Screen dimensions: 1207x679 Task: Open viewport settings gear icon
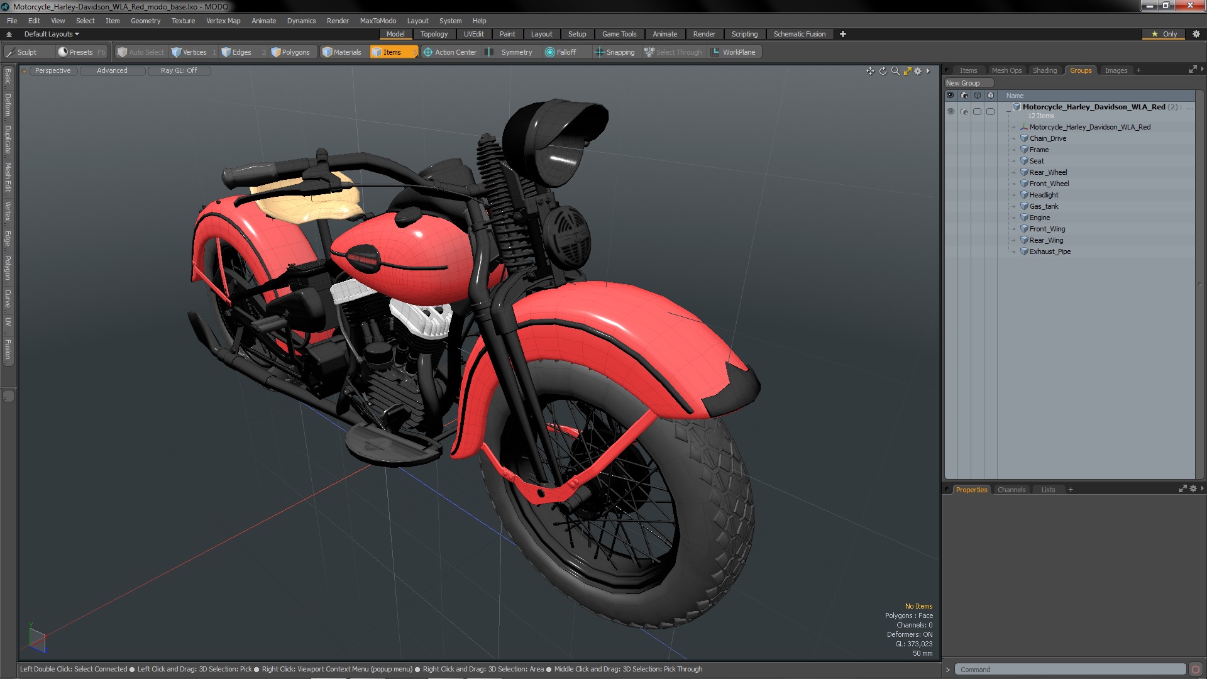pyautogui.click(x=918, y=71)
